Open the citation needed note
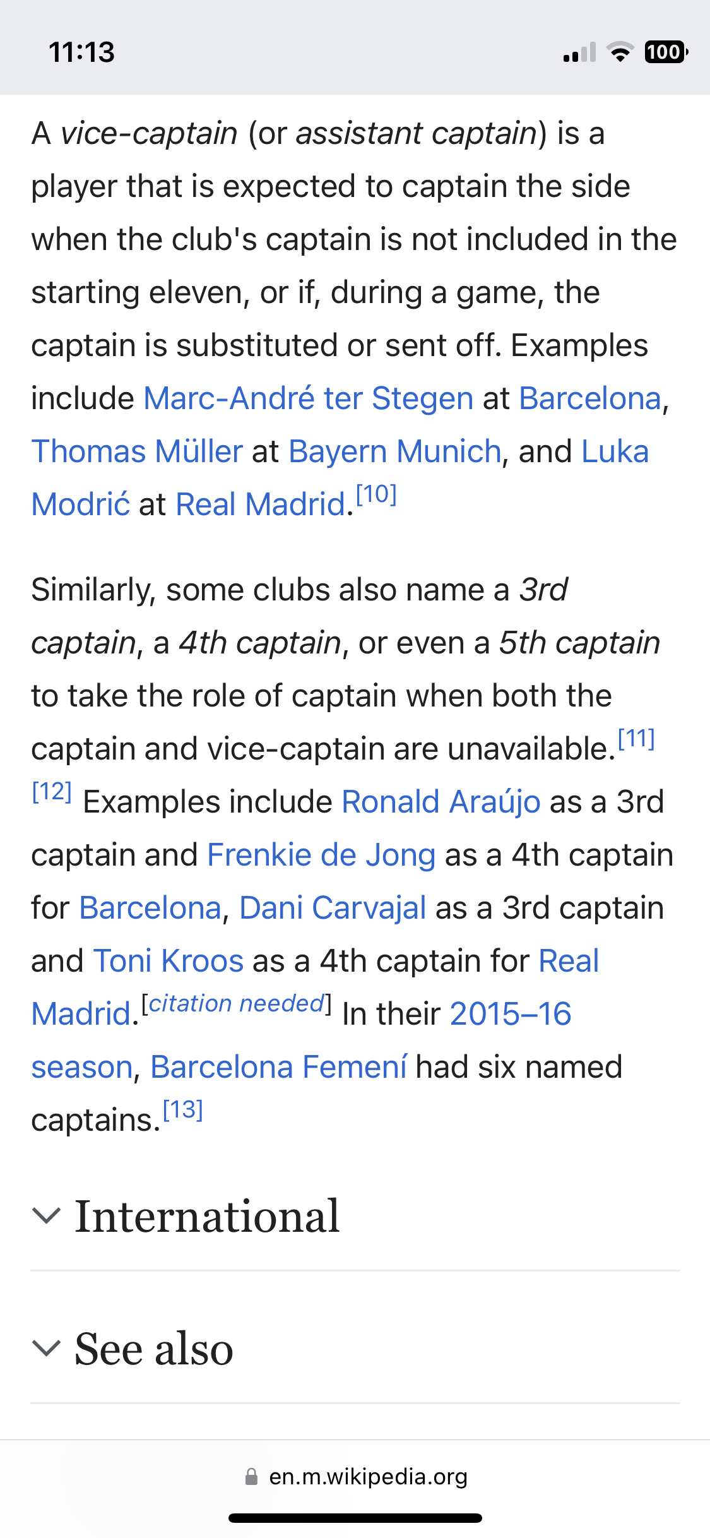Screen dimensions: 710x1538 click(237, 1003)
